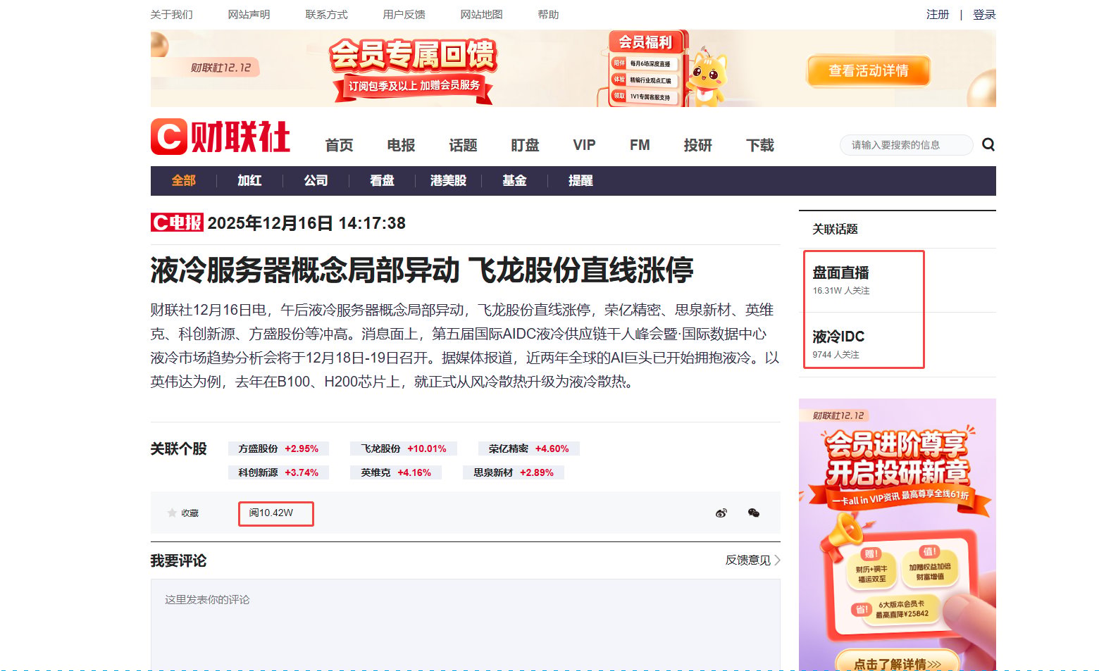
Task: Open stock 方盛股份 +2.95%
Action: (278, 449)
